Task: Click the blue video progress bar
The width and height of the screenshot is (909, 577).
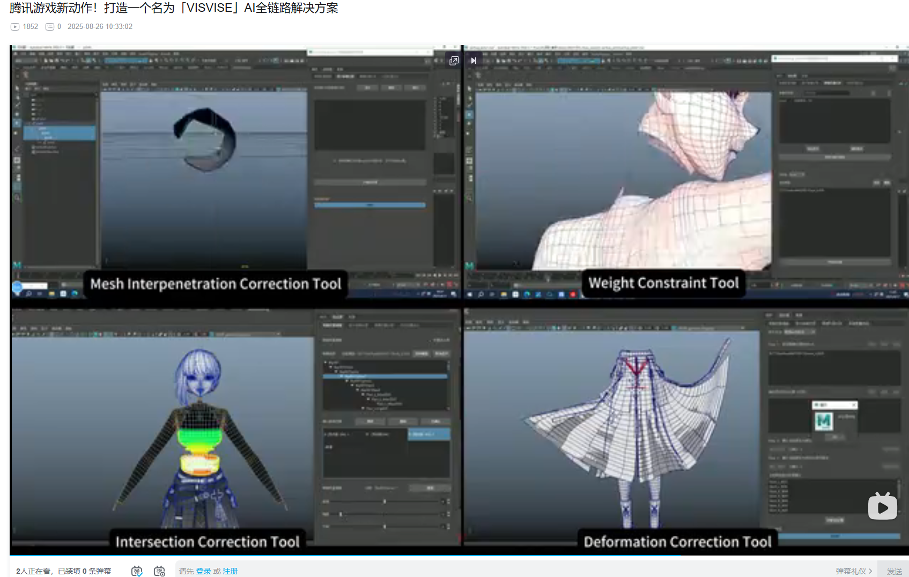Action: [x=343, y=556]
